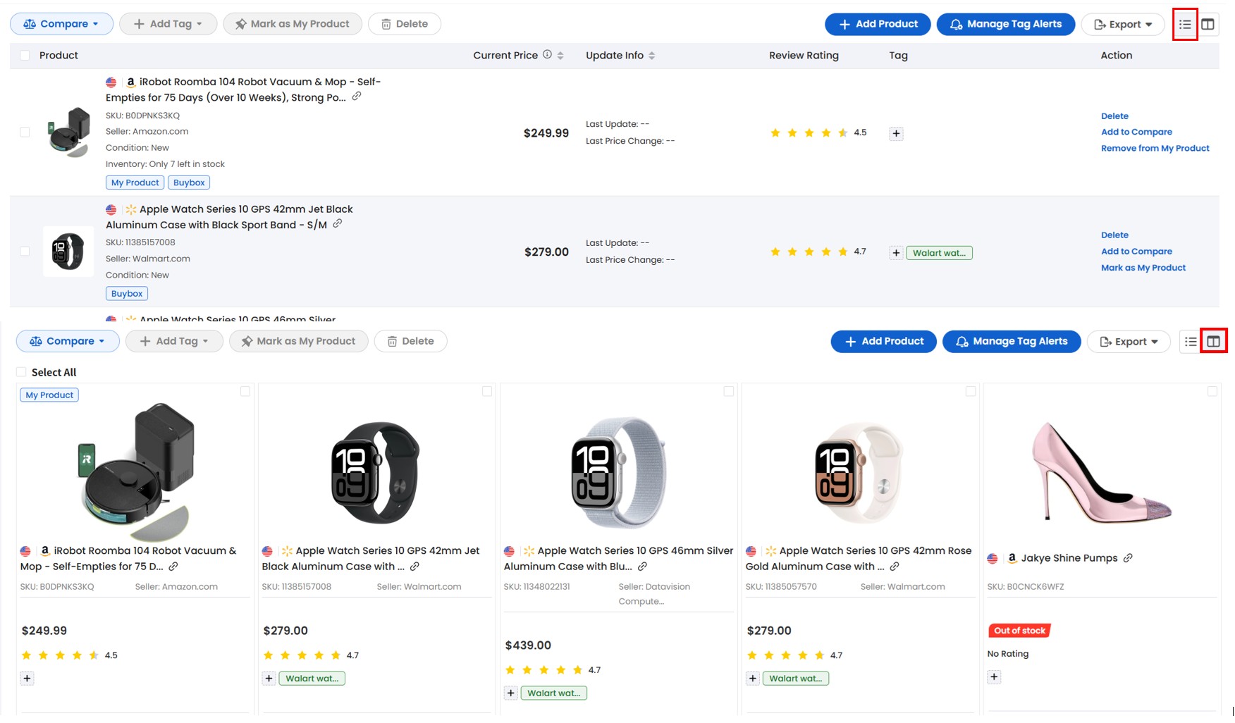Click the $439.00 price on Apple Watch Silver card

point(528,645)
